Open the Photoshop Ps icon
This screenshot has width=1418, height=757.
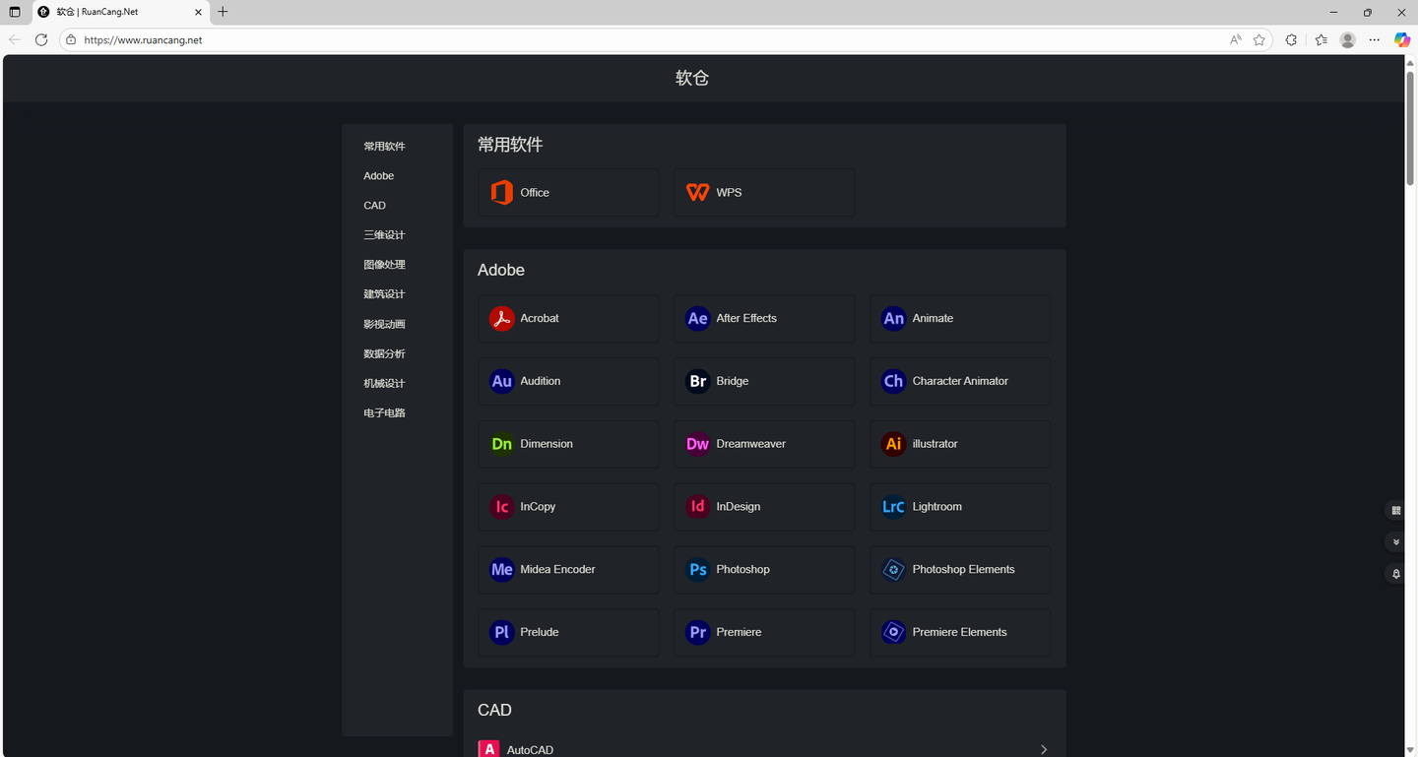pyautogui.click(x=698, y=570)
